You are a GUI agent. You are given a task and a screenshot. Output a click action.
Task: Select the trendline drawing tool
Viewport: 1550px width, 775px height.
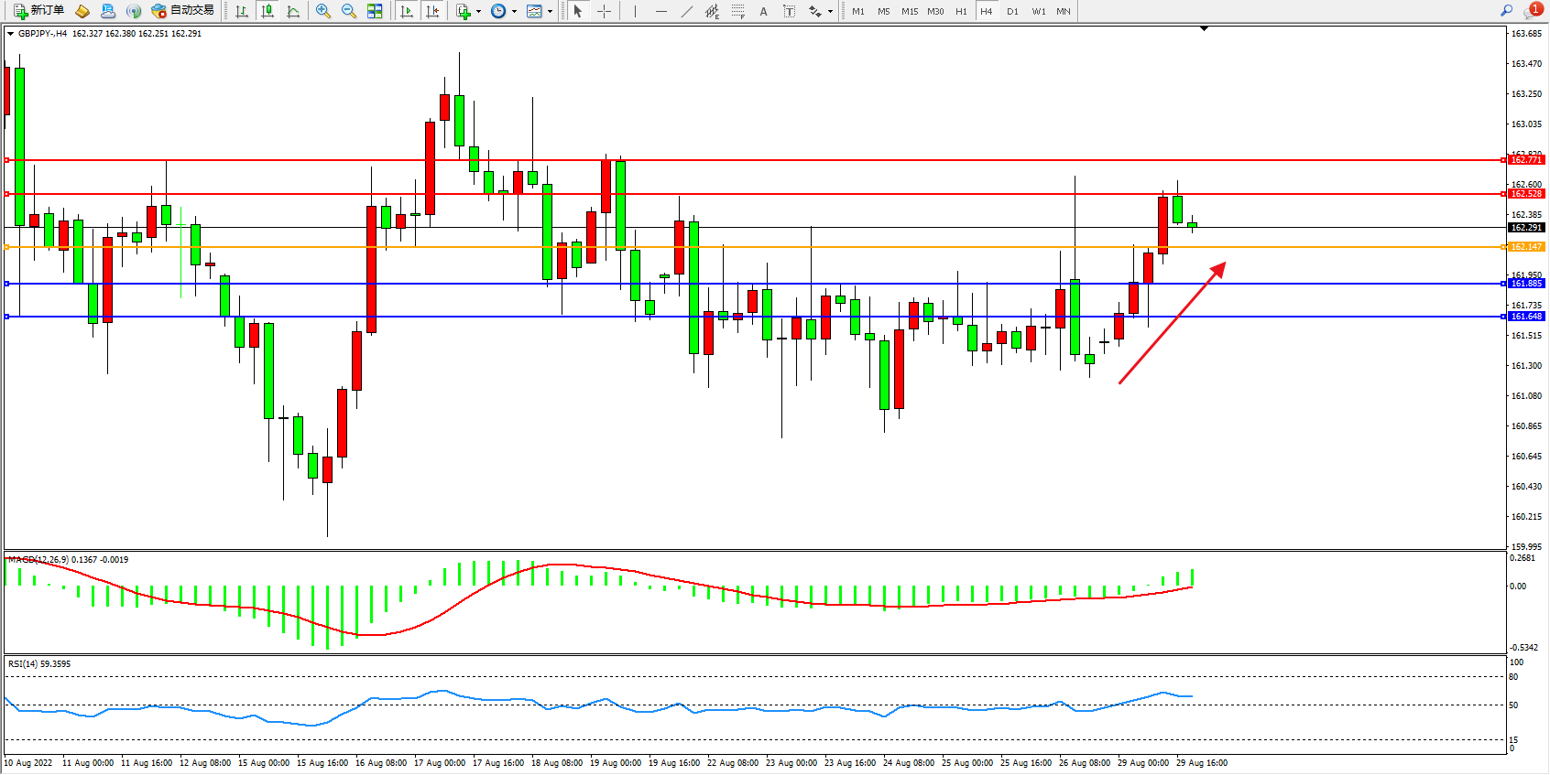click(687, 12)
